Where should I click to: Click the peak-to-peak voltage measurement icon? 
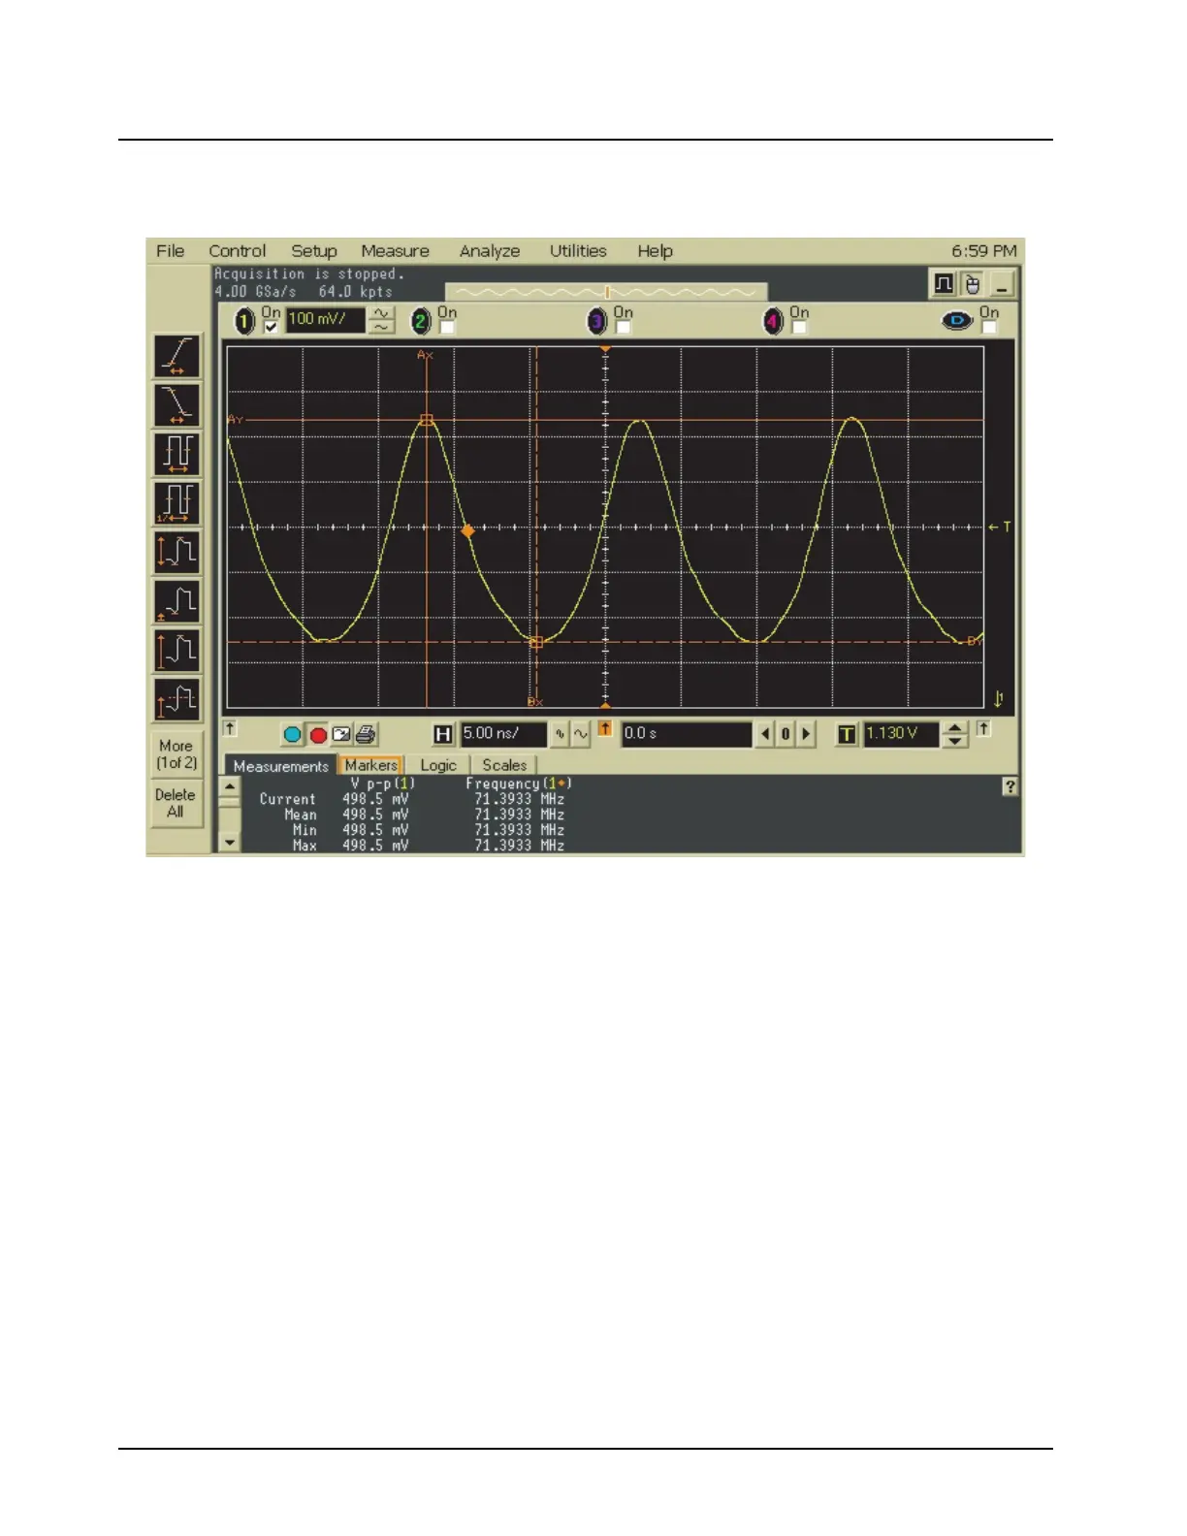177,551
